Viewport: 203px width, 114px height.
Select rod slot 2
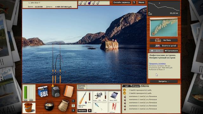click(x=73, y=105)
